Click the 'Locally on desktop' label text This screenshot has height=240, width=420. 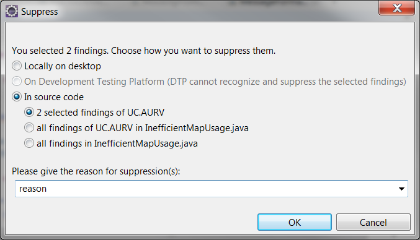[63, 66]
